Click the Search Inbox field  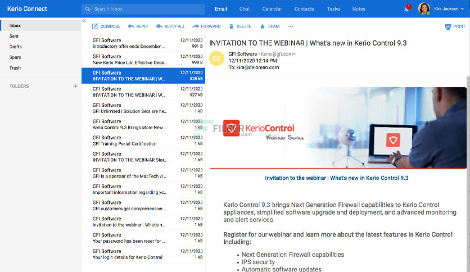[143, 9]
